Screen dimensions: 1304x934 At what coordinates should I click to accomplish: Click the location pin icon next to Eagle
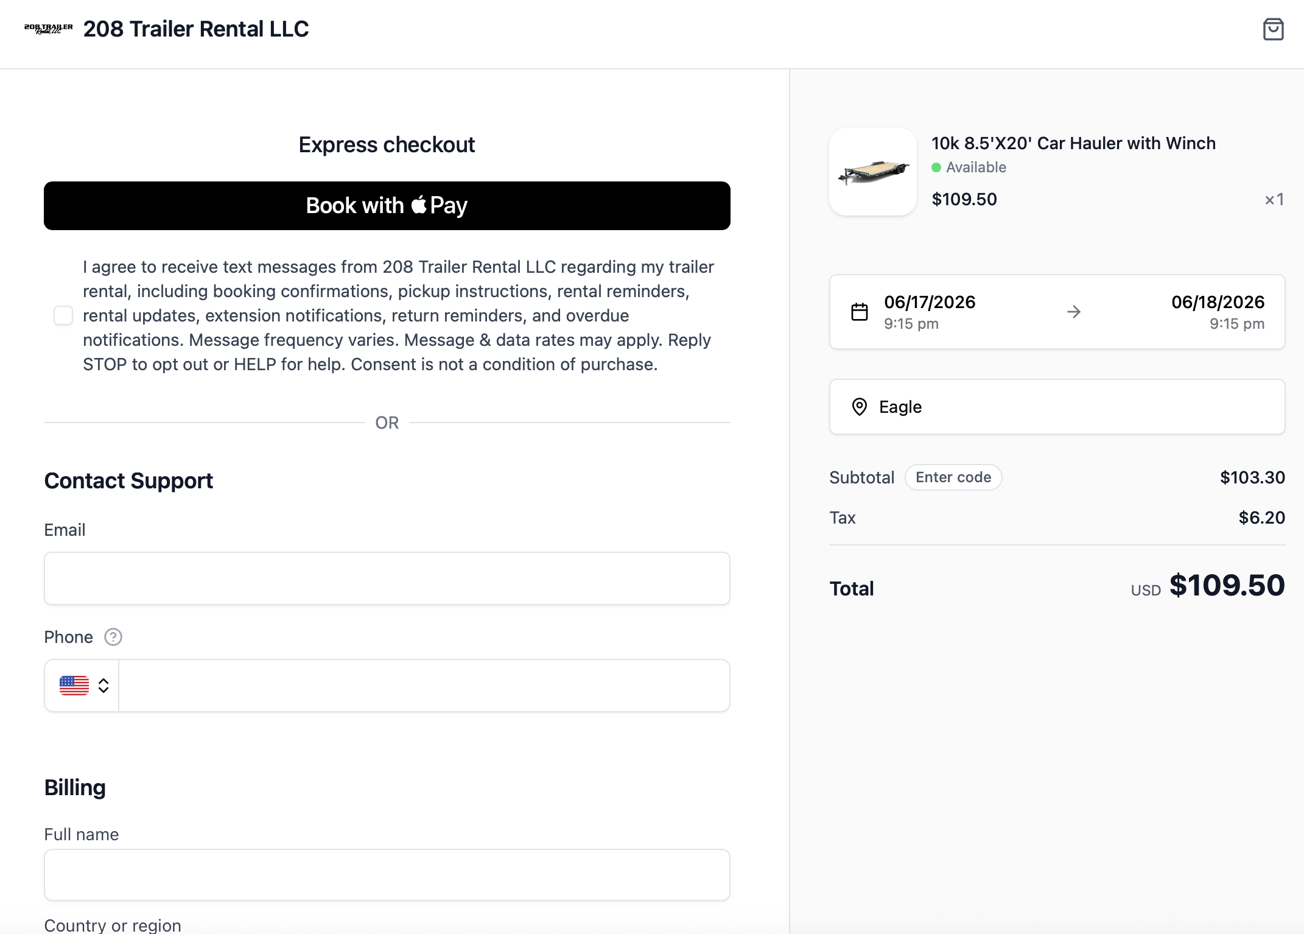point(860,407)
